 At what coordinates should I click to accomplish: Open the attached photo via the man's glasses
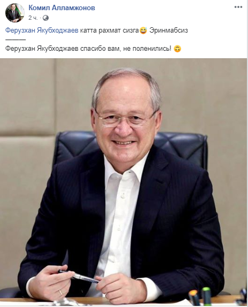coord(125,120)
